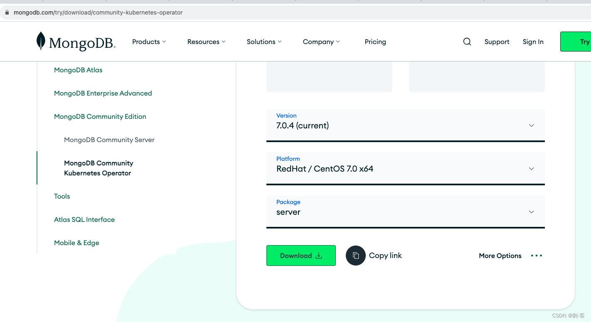Click the green Try button
Viewport: 591px width, 322px height.
click(x=576, y=42)
